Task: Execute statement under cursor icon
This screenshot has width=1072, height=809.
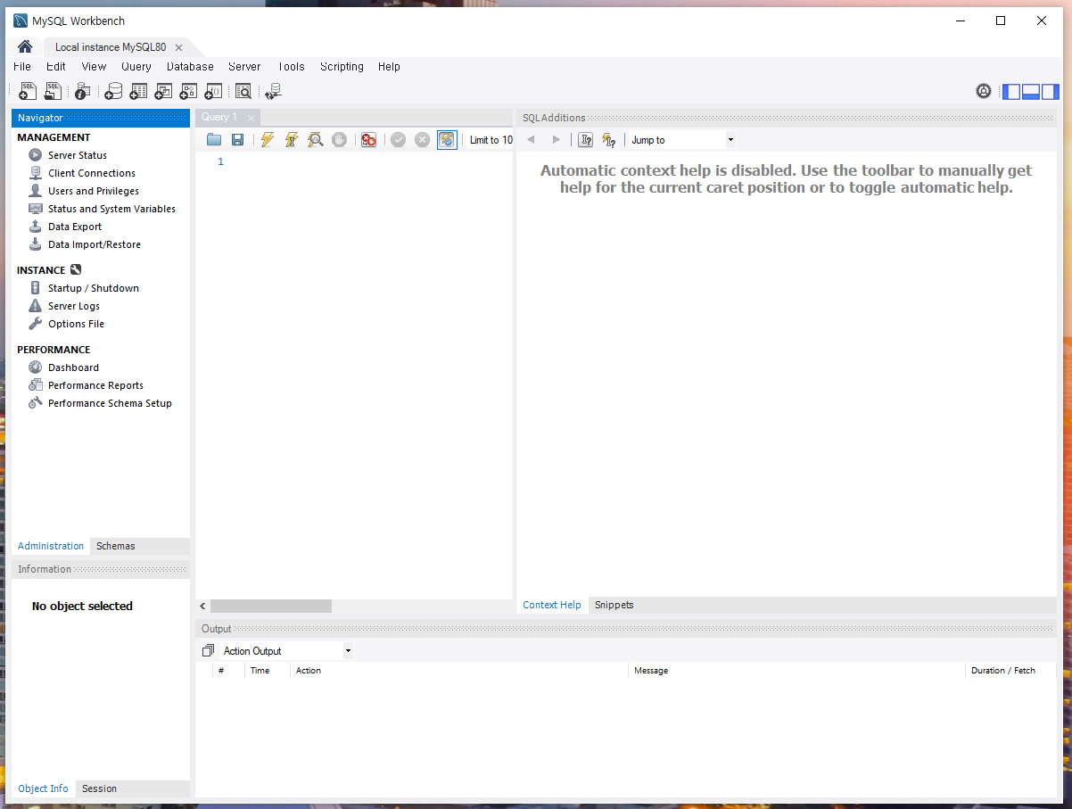Action: (x=291, y=140)
